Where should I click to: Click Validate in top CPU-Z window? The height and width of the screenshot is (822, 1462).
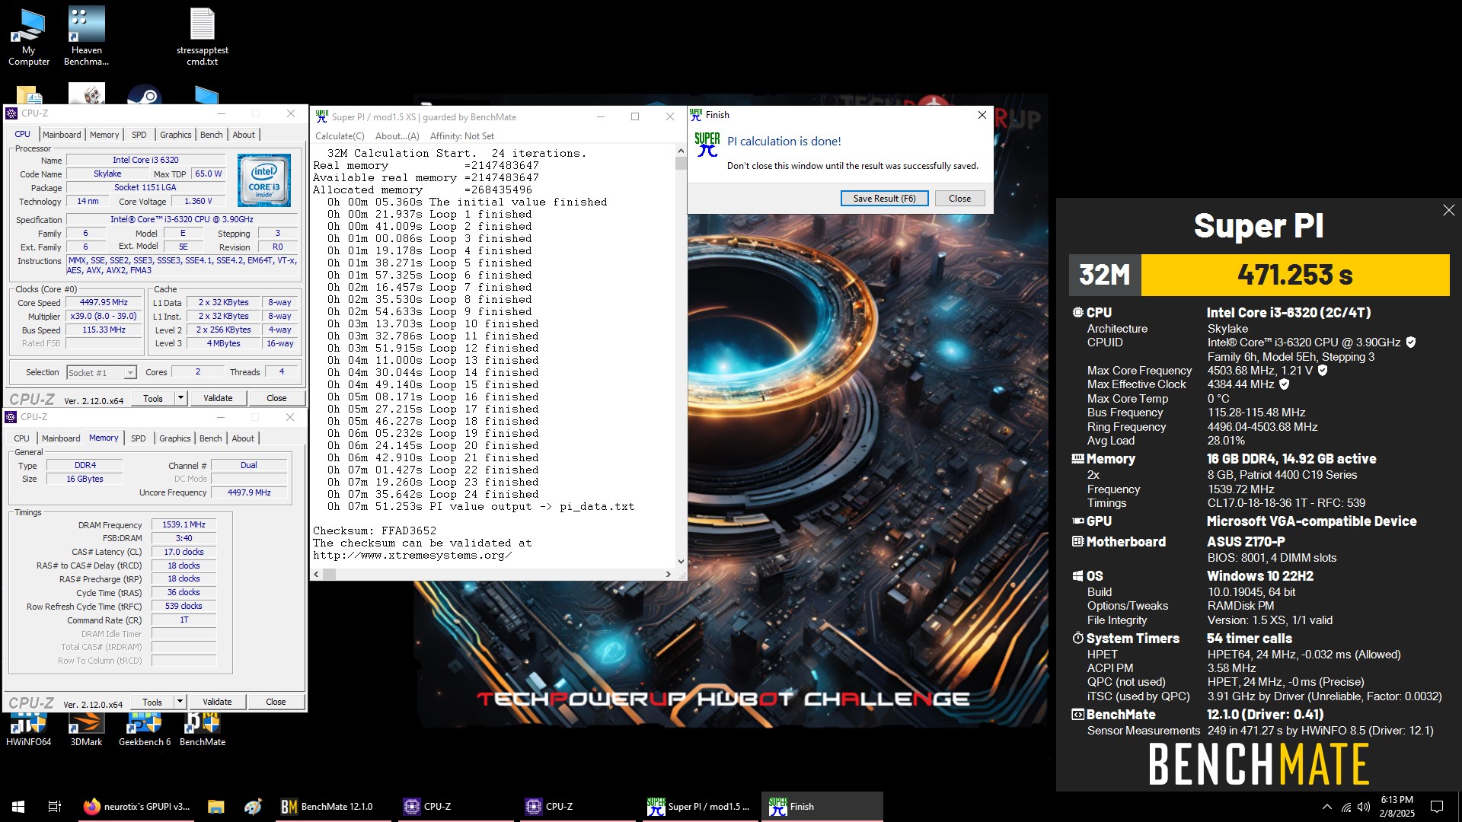pos(218,398)
